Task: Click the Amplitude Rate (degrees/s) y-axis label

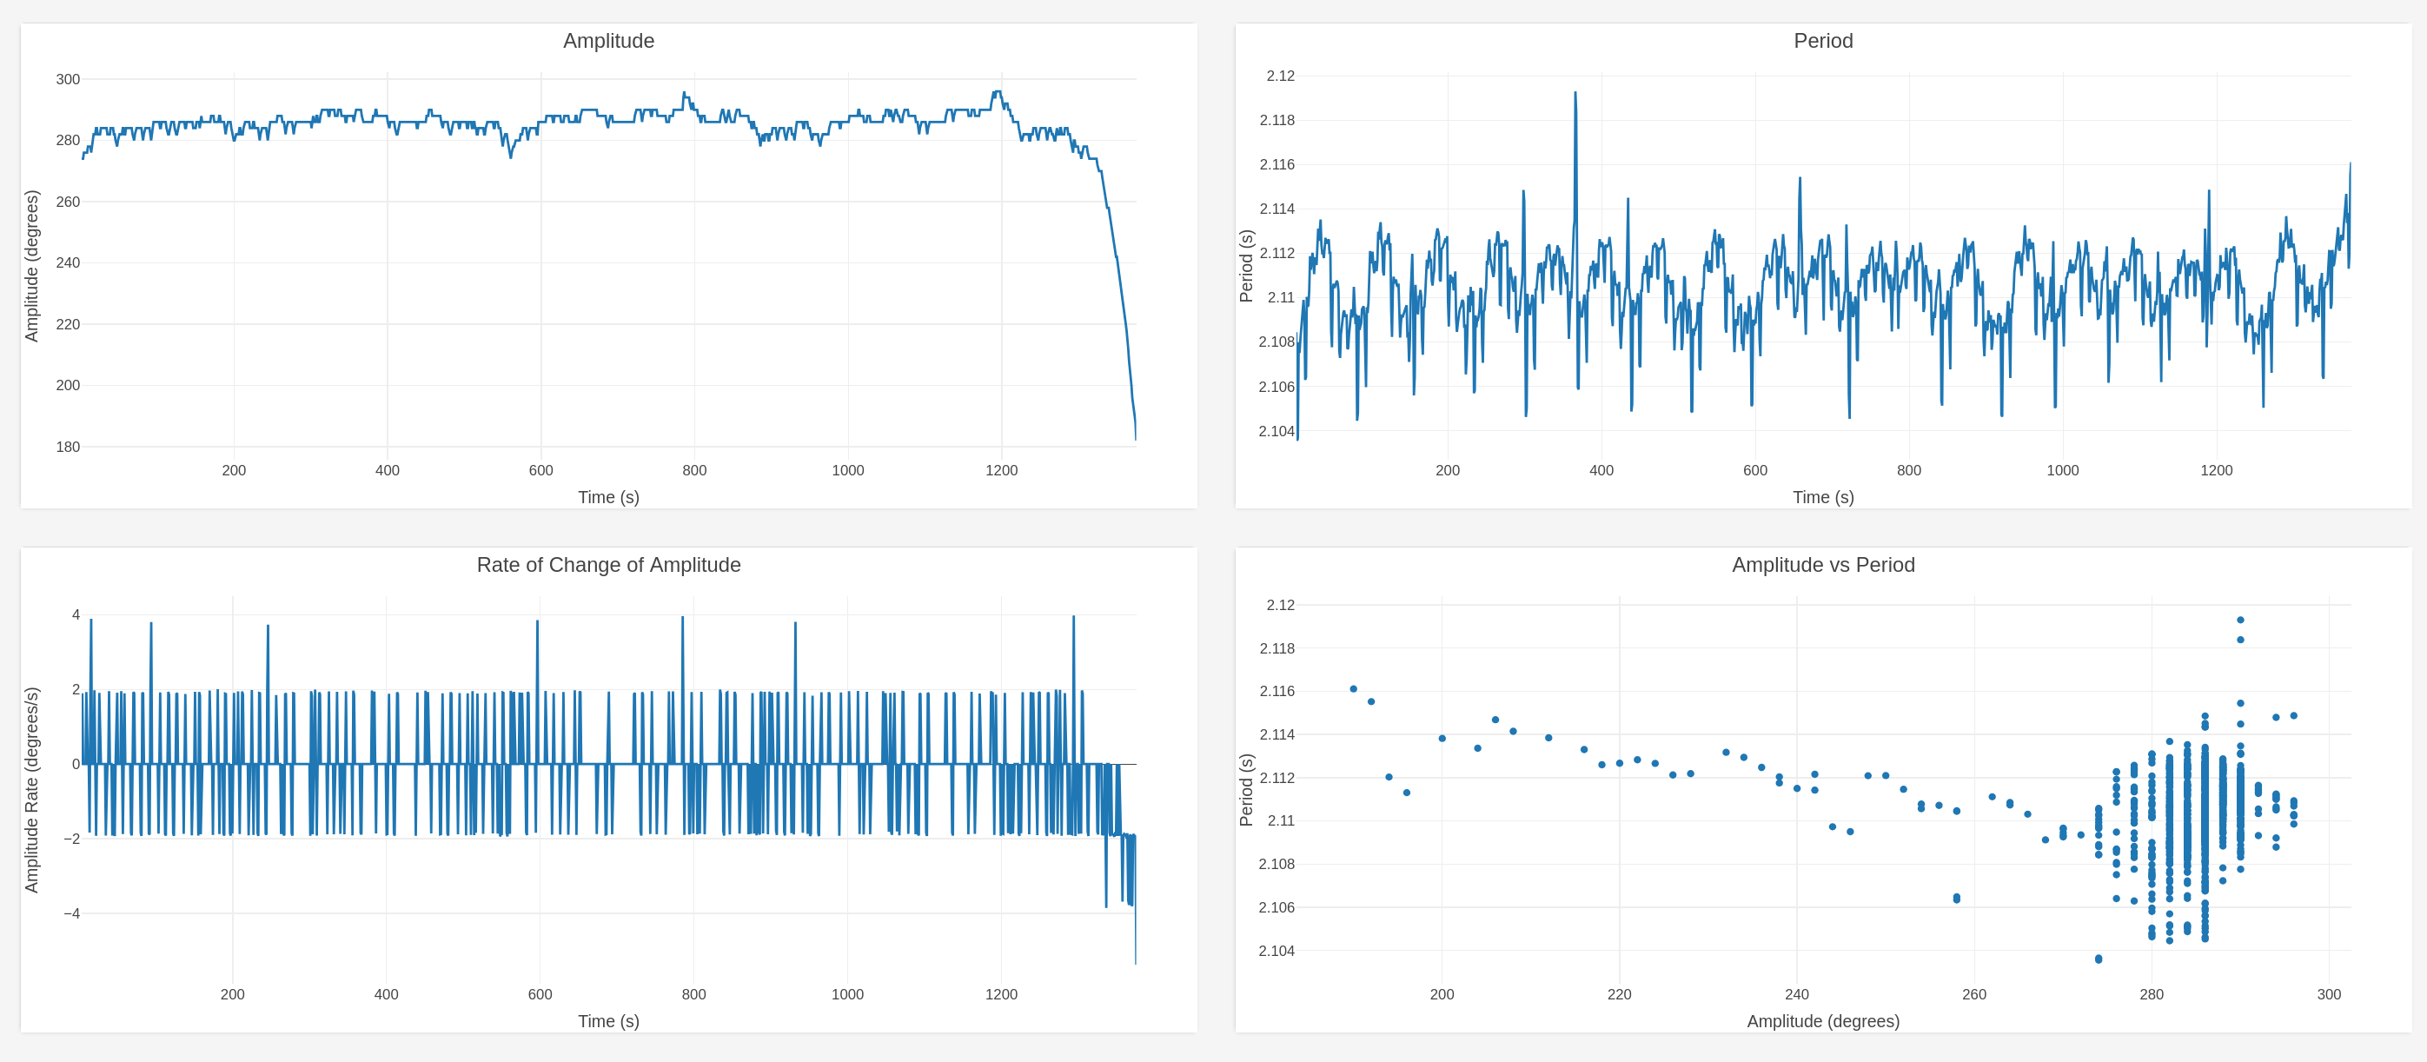Action: point(32,790)
